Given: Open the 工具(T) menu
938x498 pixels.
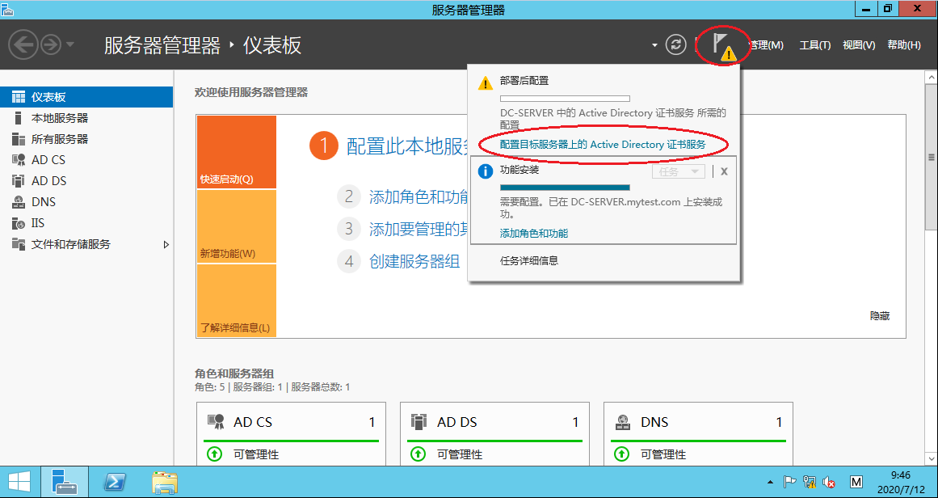Looking at the screenshot, I should [x=815, y=45].
